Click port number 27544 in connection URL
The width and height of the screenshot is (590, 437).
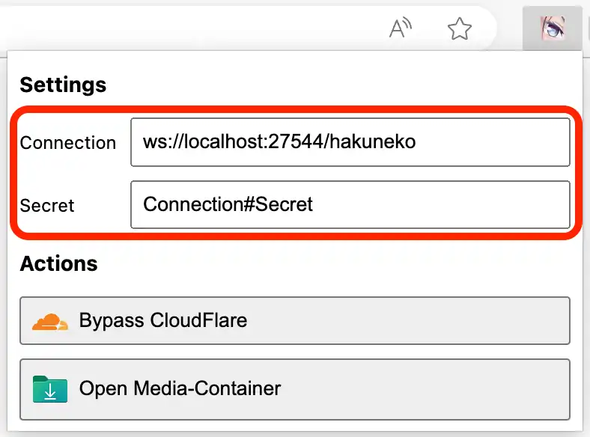tap(305, 141)
